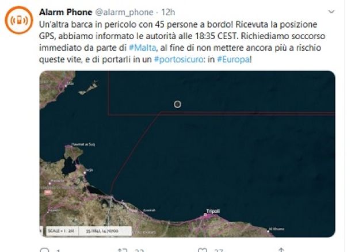
Task: Click the share upload arrow icon
Action: (x=281, y=250)
